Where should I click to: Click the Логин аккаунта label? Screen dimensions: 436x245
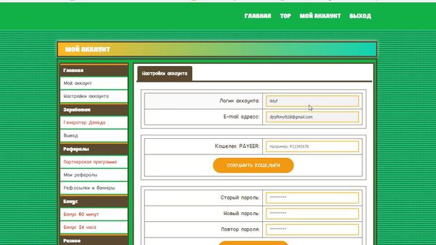point(239,101)
